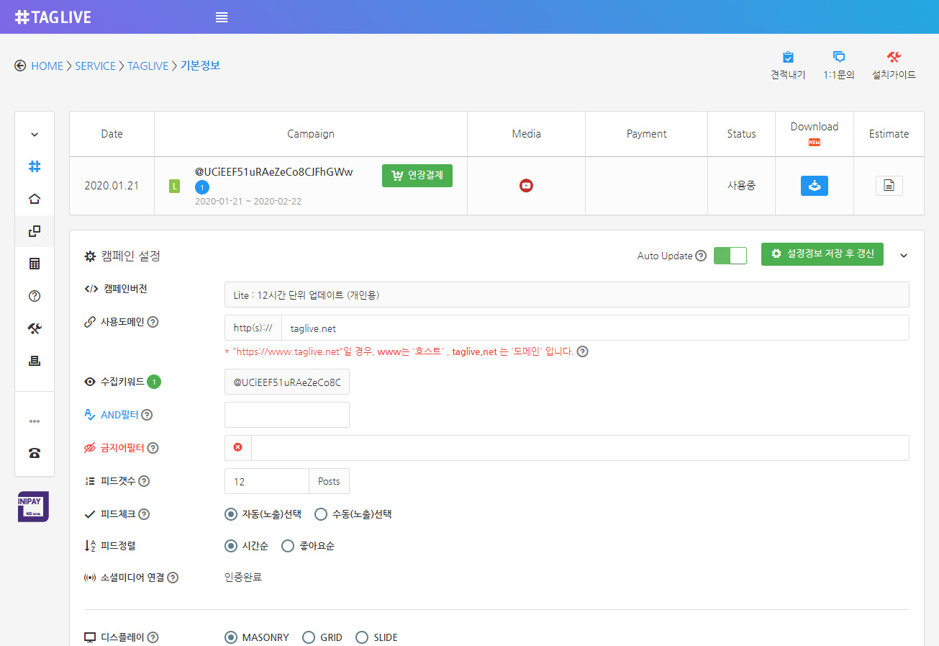939x646 pixels.
Task: Select the hammer tools sidebar icon
Action: coord(35,328)
